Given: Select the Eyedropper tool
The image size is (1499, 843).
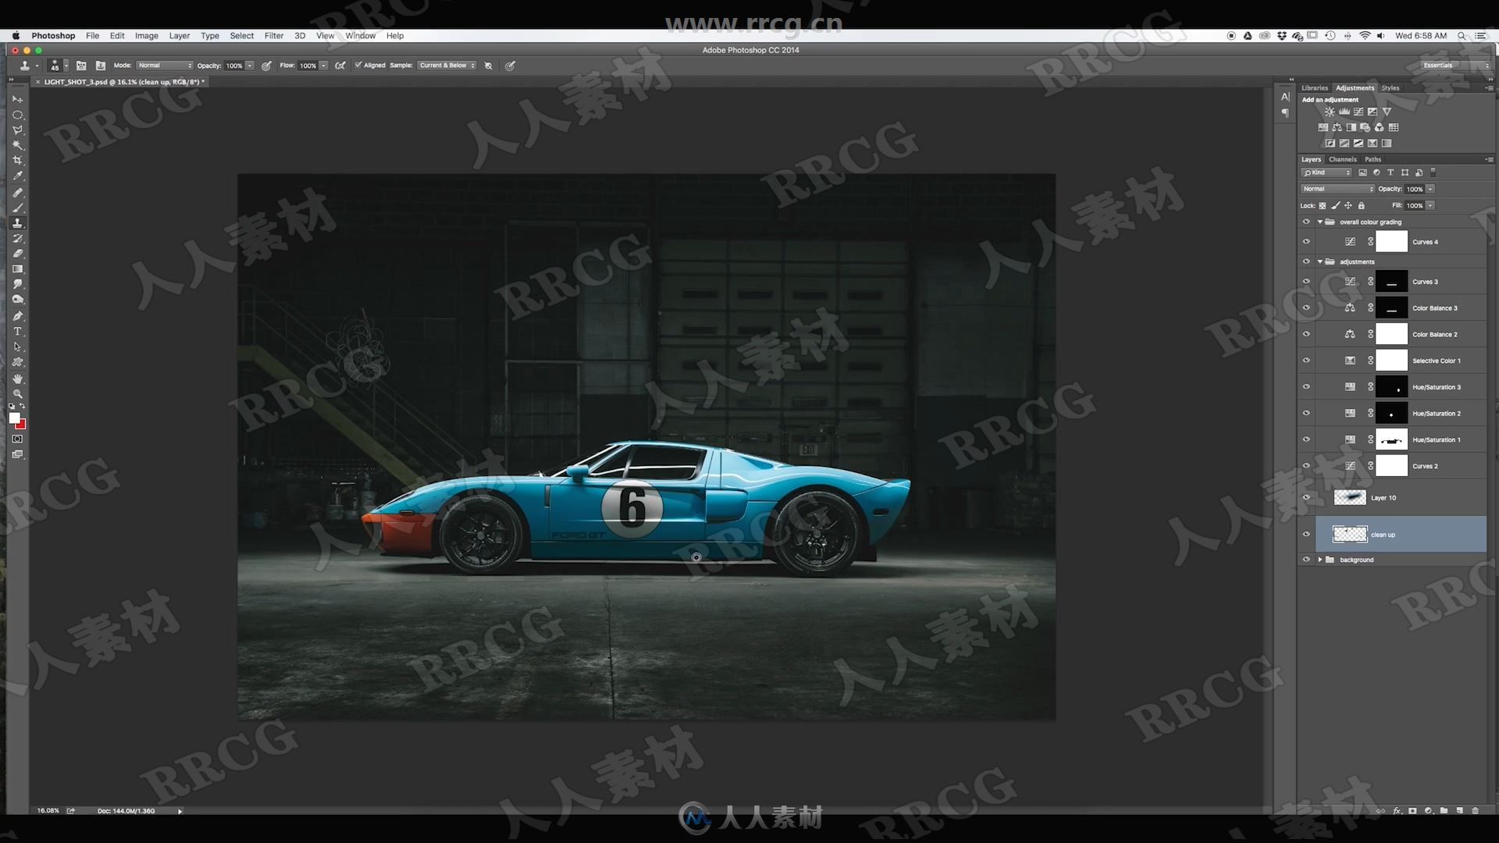Looking at the screenshot, I should click(x=17, y=176).
